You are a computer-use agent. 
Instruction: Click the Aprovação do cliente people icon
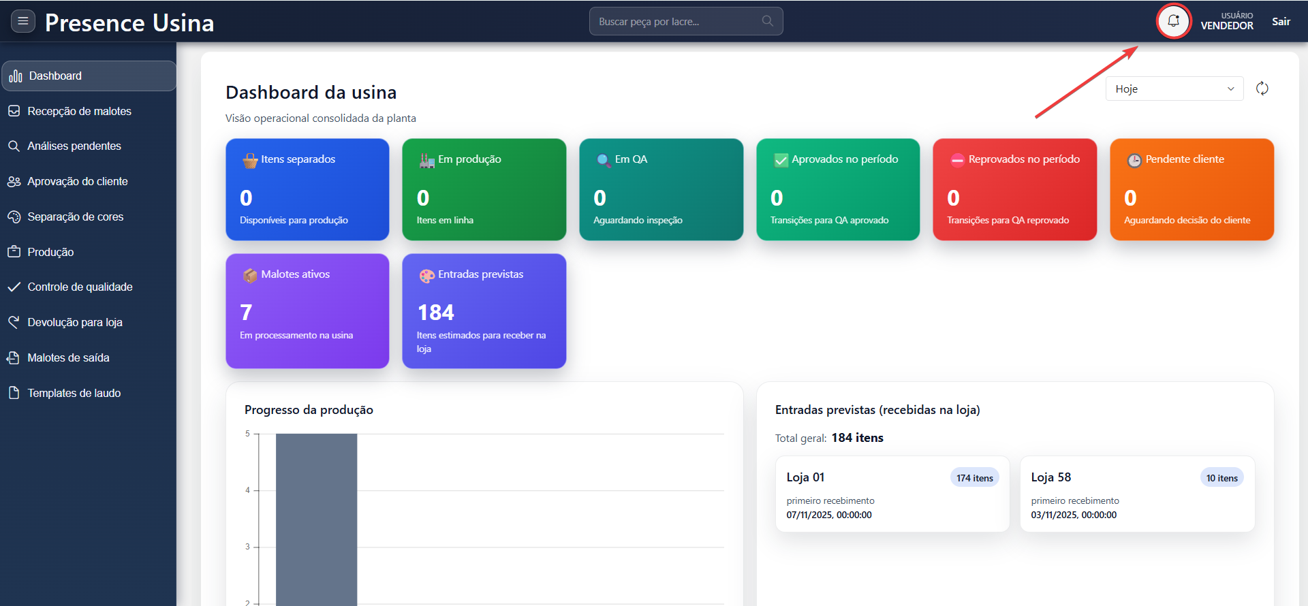(x=14, y=182)
